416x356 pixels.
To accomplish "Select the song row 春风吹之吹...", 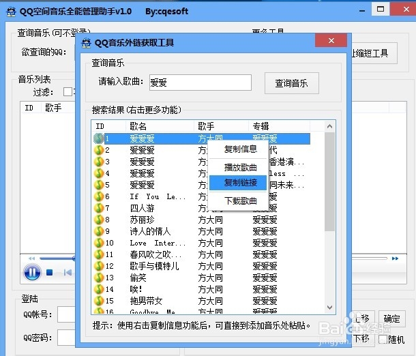I will tap(202, 254).
